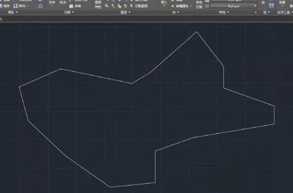
Task: Click the Dimension (标注) tool
Action: tap(63, 2)
